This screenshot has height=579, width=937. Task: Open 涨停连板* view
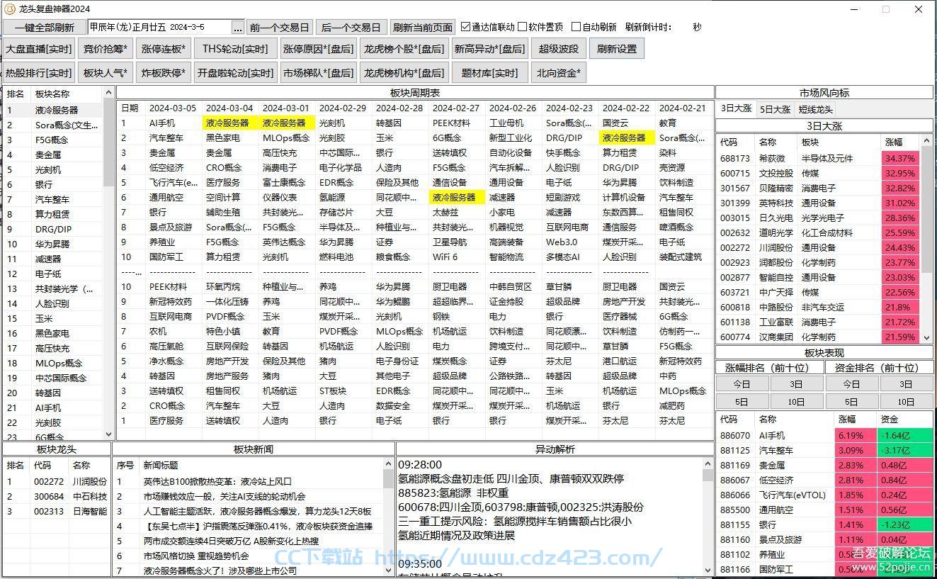(164, 49)
